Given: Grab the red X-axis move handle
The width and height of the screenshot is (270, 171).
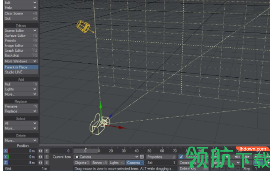Looking at the screenshot, I should [x=122, y=128].
